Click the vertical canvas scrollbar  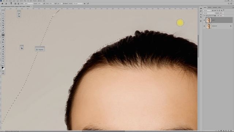coord(198,46)
